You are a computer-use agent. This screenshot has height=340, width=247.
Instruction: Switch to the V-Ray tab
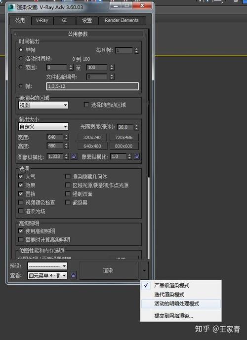[x=42, y=21]
